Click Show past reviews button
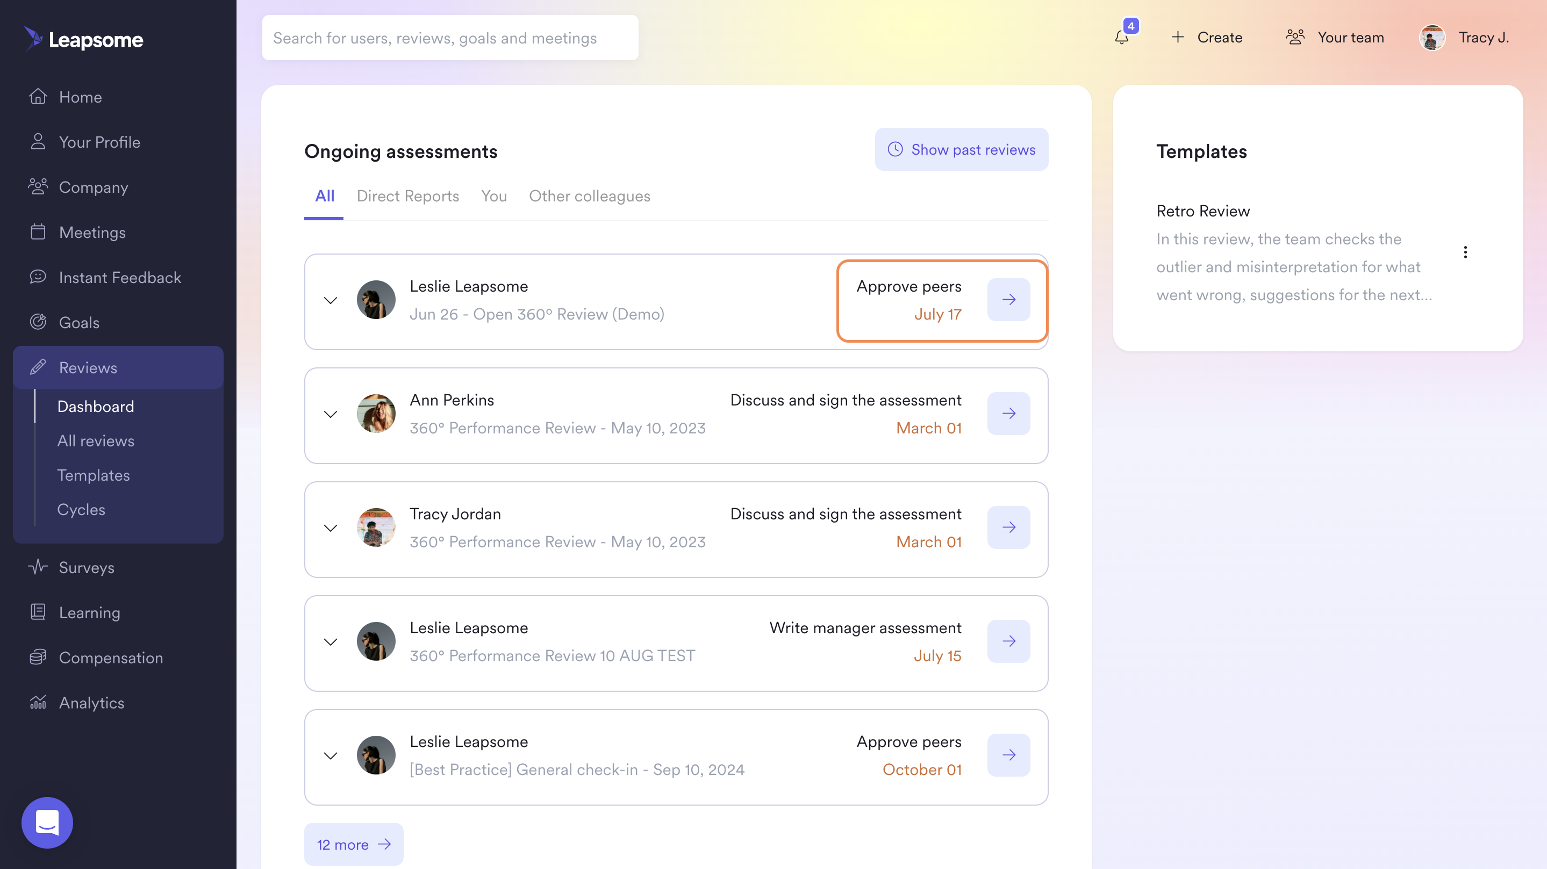Screen dimensions: 1547x869 962,149
